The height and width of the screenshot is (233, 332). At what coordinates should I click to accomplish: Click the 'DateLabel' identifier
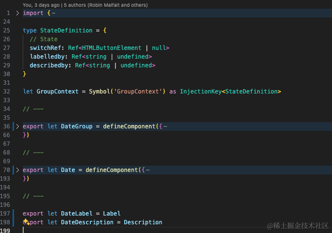[77, 214]
